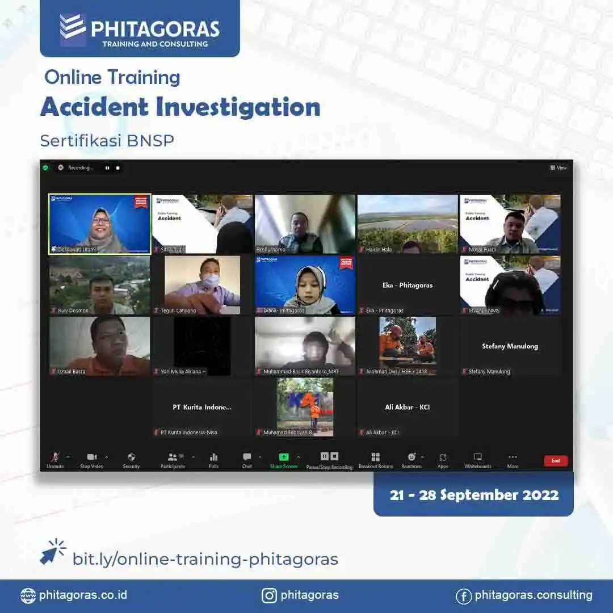The height and width of the screenshot is (613, 613).
Task: Open the Whiteboards icon
Action: (478, 456)
